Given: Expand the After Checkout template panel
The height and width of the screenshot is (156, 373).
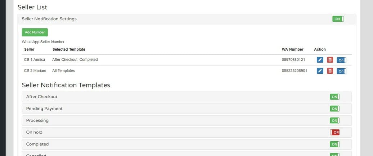Looking at the screenshot, I should (42, 97).
